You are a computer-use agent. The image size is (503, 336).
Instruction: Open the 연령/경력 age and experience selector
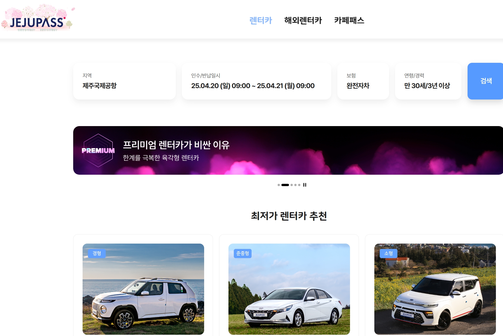point(428,81)
